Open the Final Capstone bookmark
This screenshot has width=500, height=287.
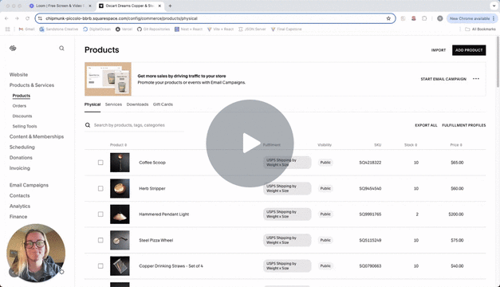pos(286,29)
